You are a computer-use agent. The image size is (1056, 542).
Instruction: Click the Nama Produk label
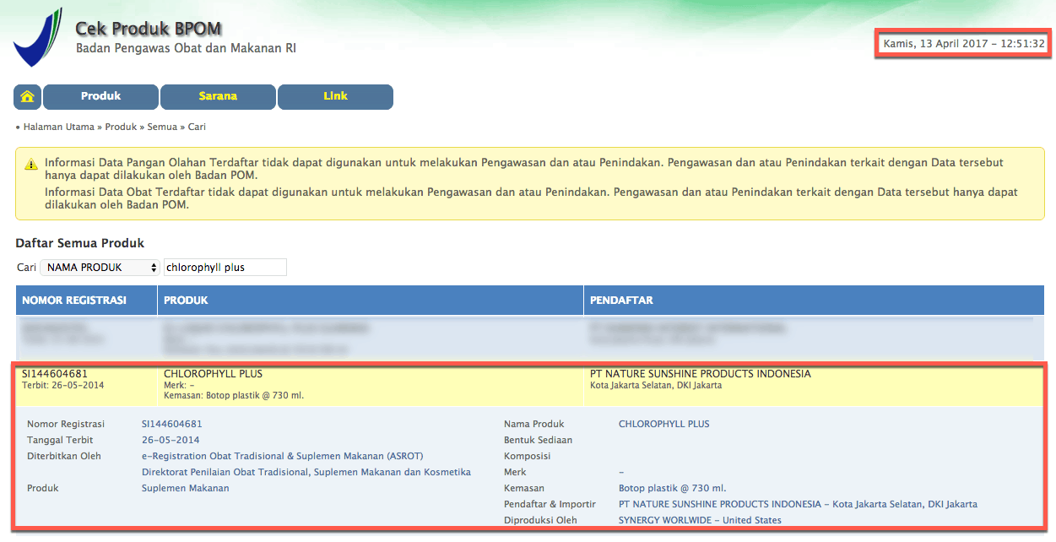534,424
